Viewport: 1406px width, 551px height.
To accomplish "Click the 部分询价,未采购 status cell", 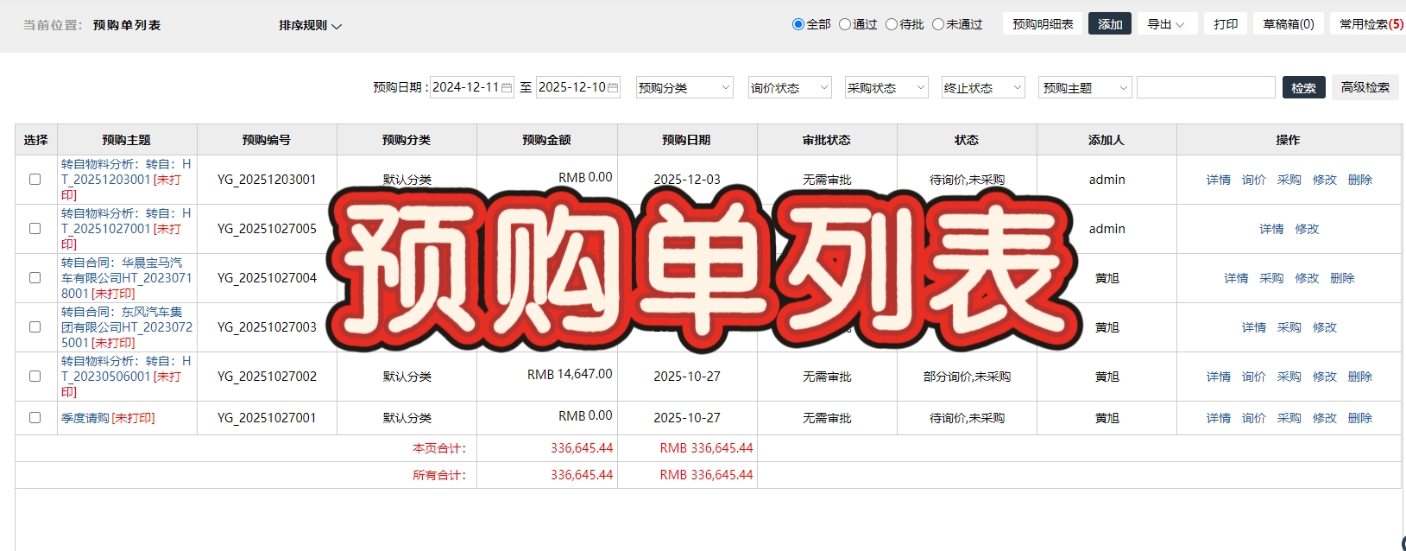I will pos(967,377).
